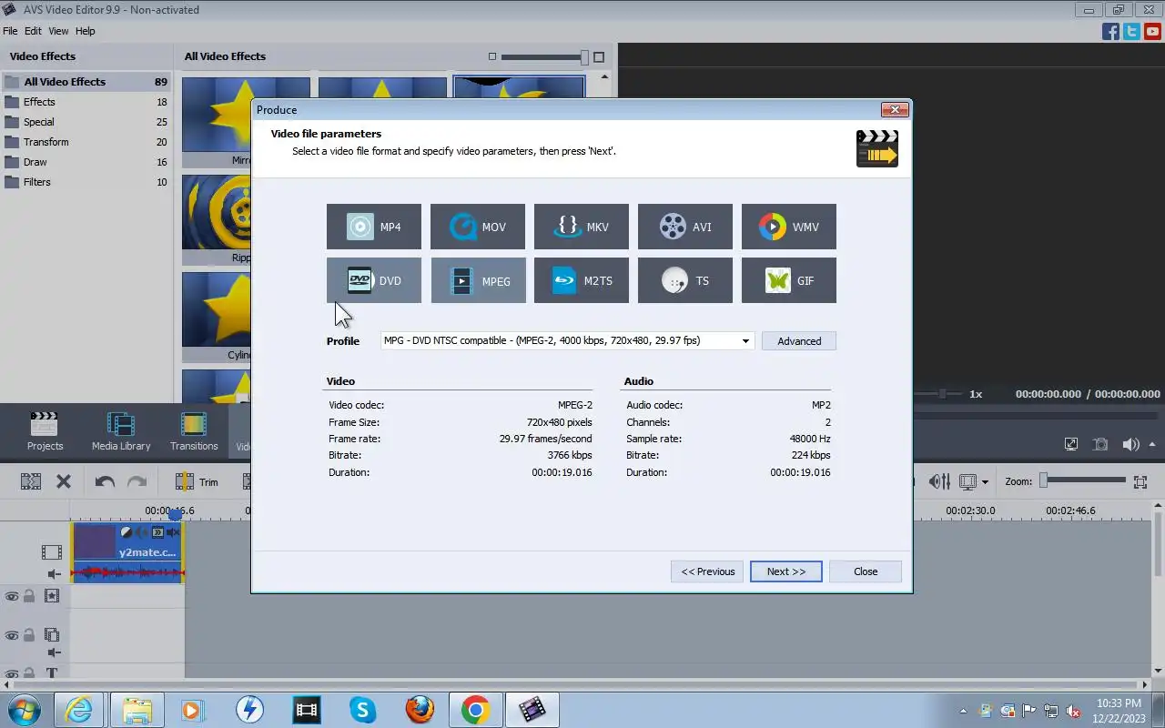Select the Transform effects category
This screenshot has width=1165, height=728.
[86, 142]
